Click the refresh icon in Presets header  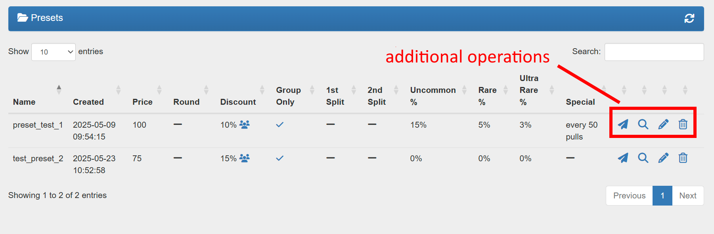[689, 18]
